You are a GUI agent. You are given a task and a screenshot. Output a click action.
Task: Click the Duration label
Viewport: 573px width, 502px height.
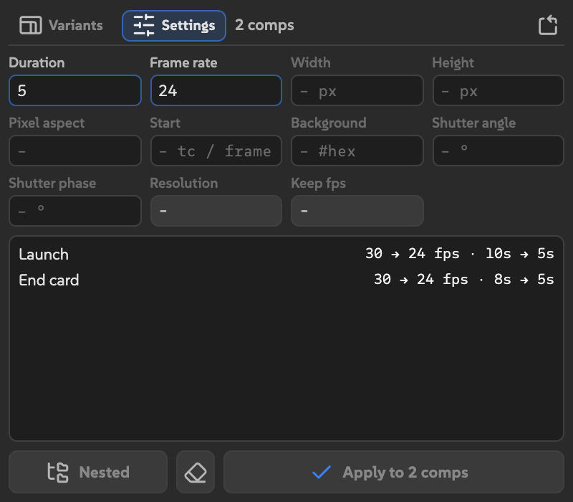coord(37,62)
